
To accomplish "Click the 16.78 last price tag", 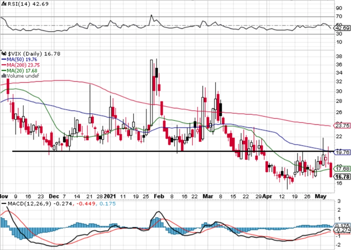I will pos(342,177).
